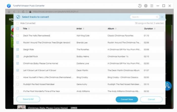This screenshot has width=177, height=112.
Task: Click music note icon beside Select tracks
Action: (x=18, y=17)
